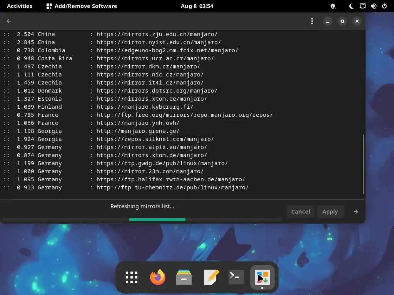Open the three-dot window menu
The width and height of the screenshot is (394, 295).
(312, 21)
